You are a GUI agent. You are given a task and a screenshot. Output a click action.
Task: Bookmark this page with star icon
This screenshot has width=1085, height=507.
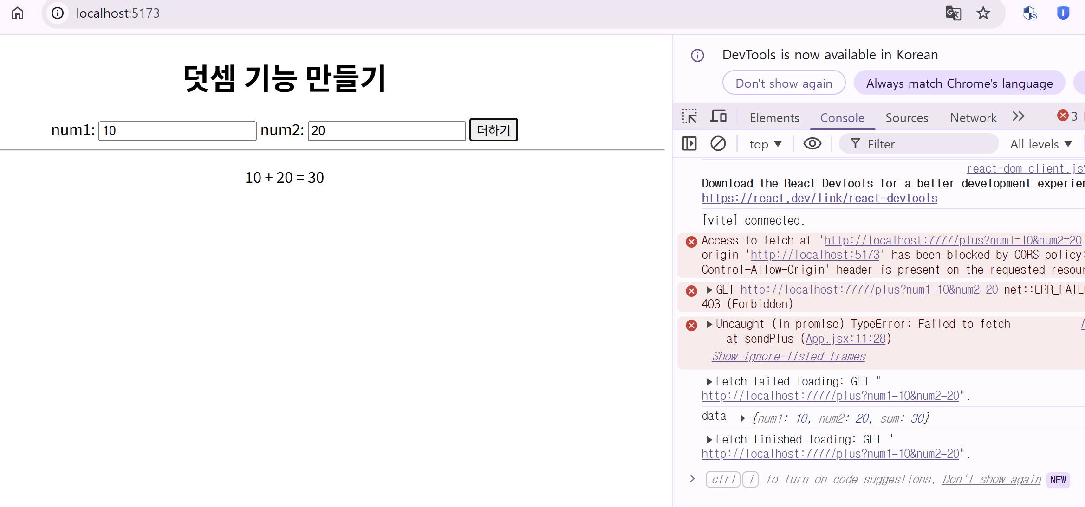[983, 13]
